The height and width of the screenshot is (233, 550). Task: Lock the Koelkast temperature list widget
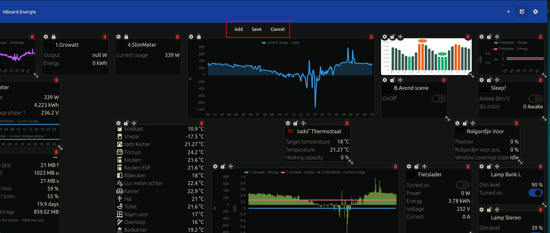tap(126, 123)
